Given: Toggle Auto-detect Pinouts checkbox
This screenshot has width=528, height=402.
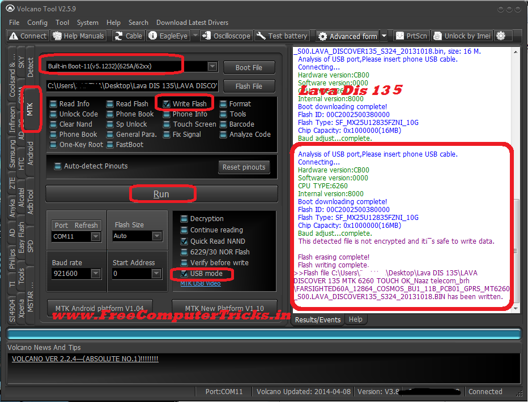Looking at the screenshot, I should tap(58, 166).
